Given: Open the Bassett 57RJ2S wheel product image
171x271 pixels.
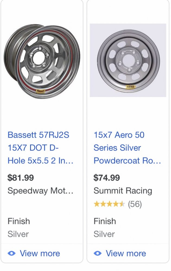Looking at the screenshot, I should pos(42,61).
